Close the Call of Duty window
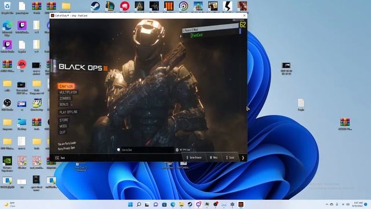 pyautogui.click(x=244, y=16)
